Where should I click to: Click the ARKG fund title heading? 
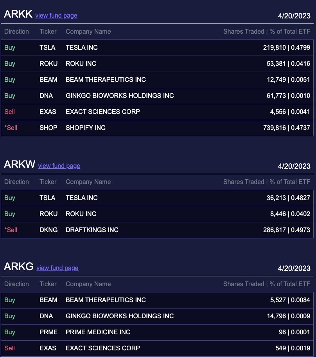tap(18, 267)
